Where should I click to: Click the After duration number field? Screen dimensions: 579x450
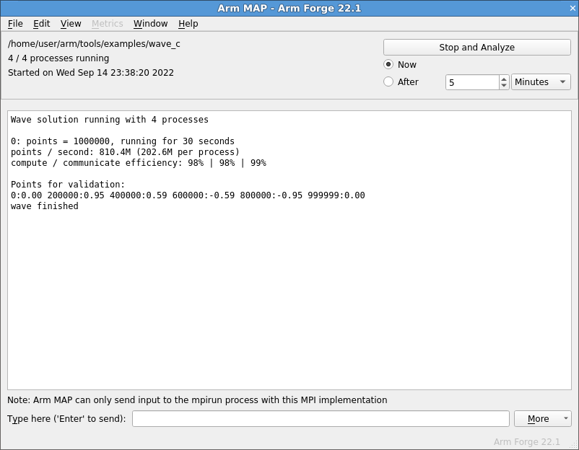click(472, 82)
